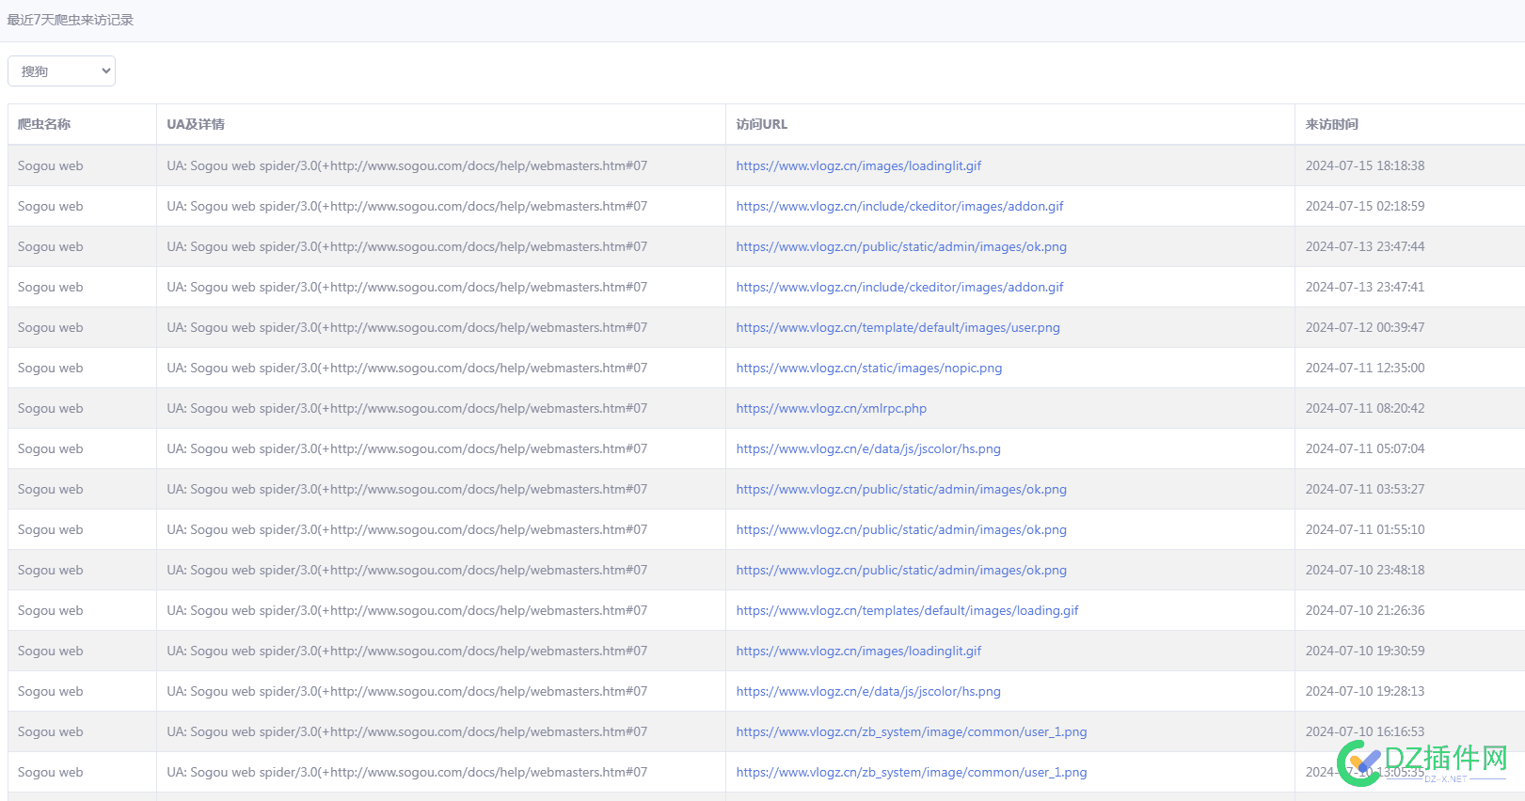Open the ok.png link visited 2024-07-11 03:53:27
Viewport: 1525px width, 801px height.
point(901,489)
